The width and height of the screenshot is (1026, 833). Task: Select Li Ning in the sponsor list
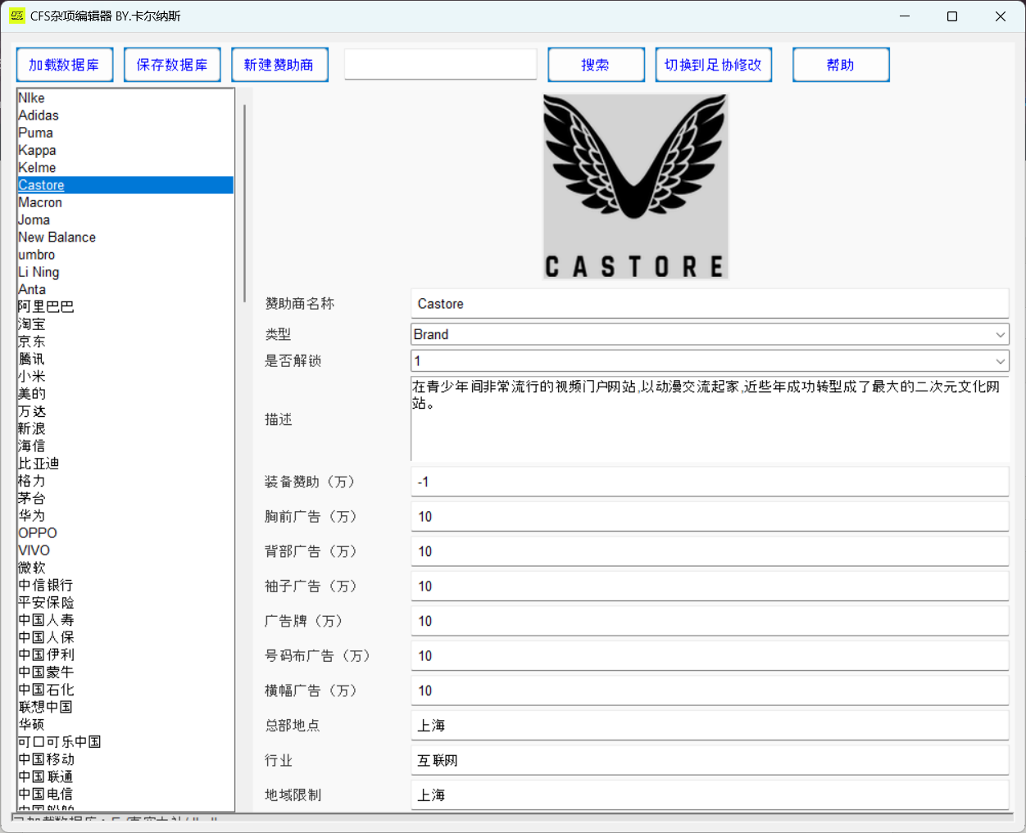coord(125,272)
